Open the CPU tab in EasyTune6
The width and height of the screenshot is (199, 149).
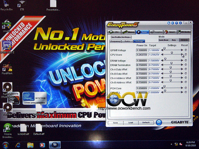114,32
